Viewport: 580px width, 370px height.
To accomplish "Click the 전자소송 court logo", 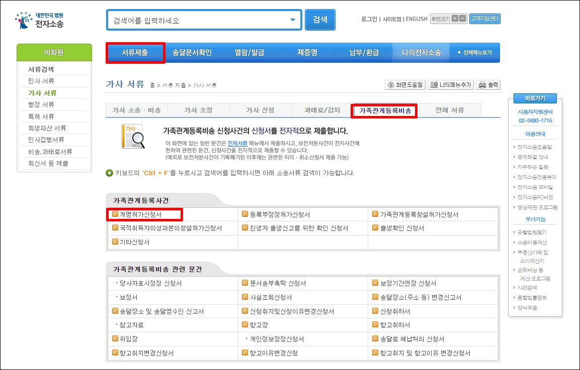I will (39, 20).
